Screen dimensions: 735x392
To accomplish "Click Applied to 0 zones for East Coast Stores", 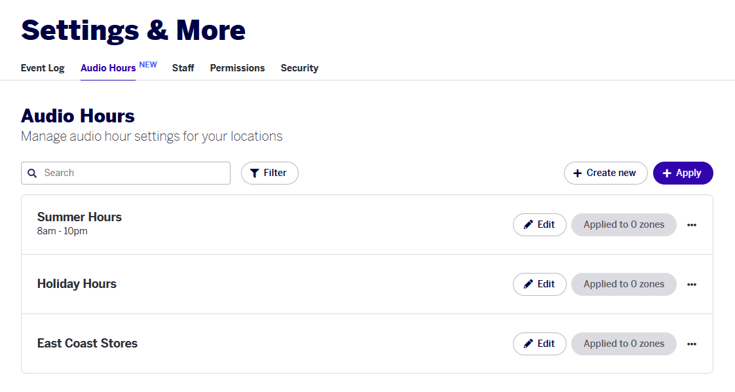I will click(x=624, y=344).
